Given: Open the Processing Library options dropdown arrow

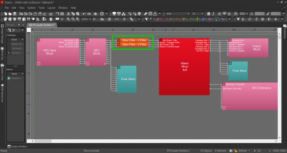Looking at the screenshot, I should point(23,30).
